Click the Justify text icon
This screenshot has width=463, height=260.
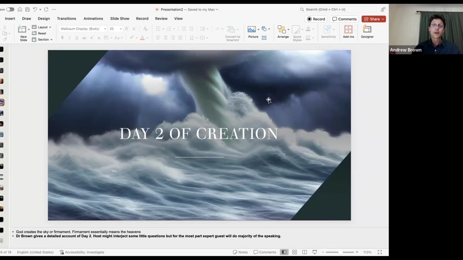180,38
